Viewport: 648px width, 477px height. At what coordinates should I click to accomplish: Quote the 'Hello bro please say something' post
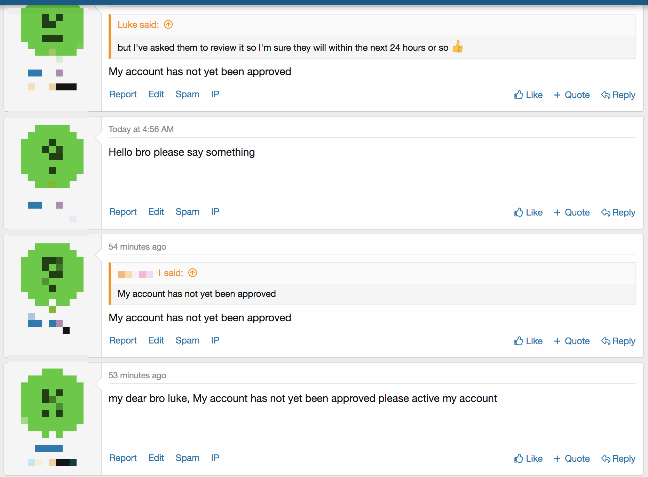point(572,212)
